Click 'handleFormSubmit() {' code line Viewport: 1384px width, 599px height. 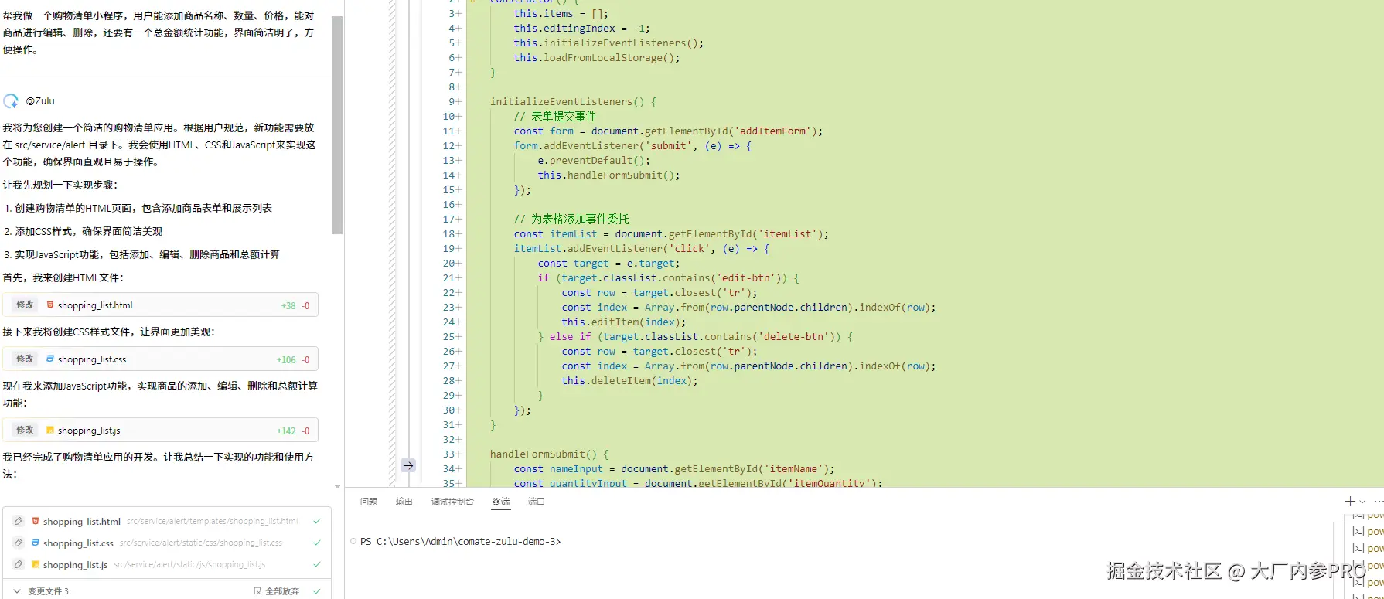(549, 454)
